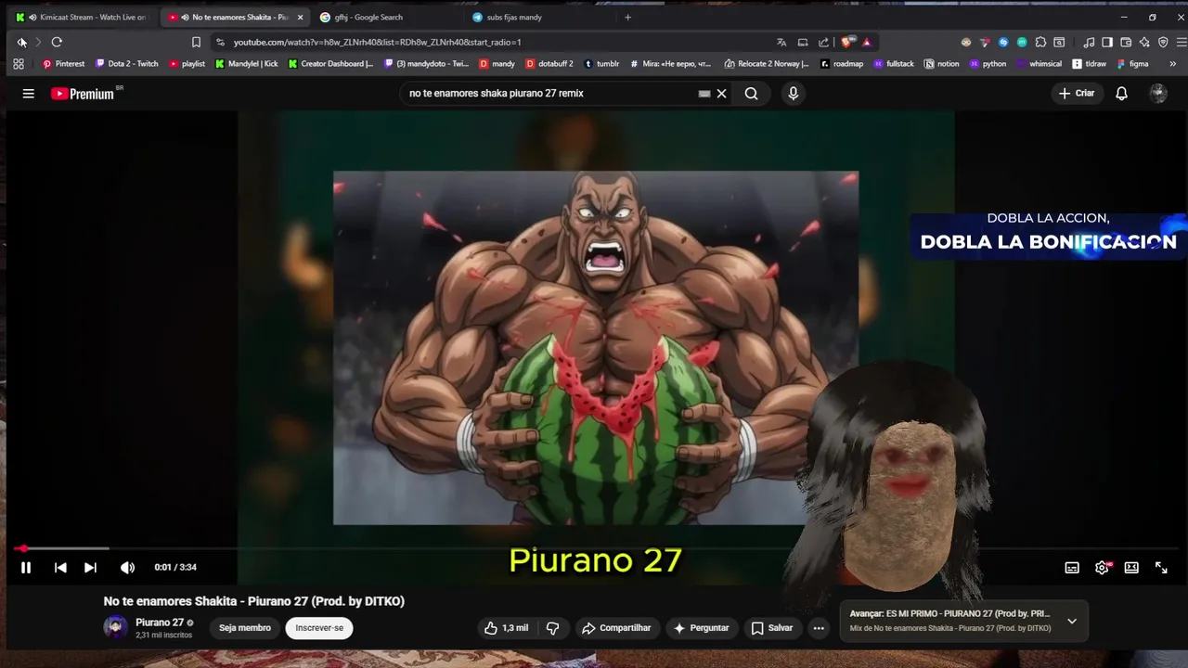1188x668 pixels.
Task: Open the more actions ellipsis menu
Action: point(819,628)
